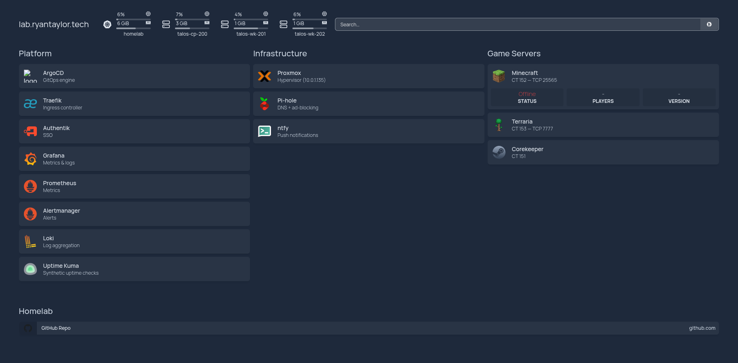Screen dimensions: 738x363
Task: Collapse the Platform section header
Action: pyautogui.click(x=35, y=53)
